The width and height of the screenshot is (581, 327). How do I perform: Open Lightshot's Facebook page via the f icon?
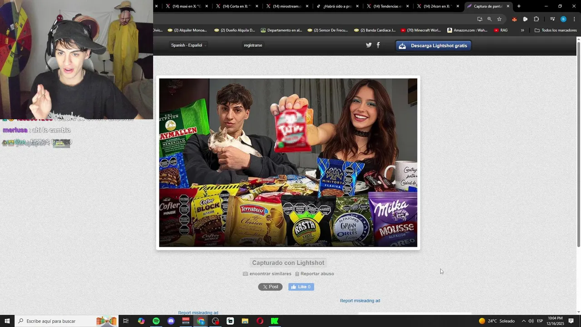(378, 45)
